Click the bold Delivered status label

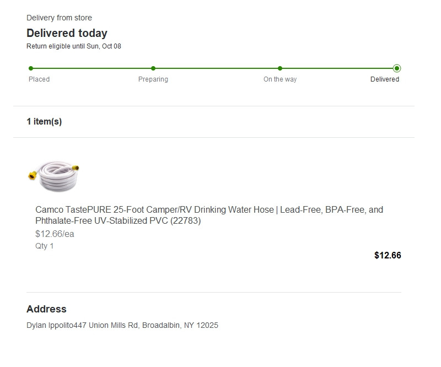(x=385, y=79)
